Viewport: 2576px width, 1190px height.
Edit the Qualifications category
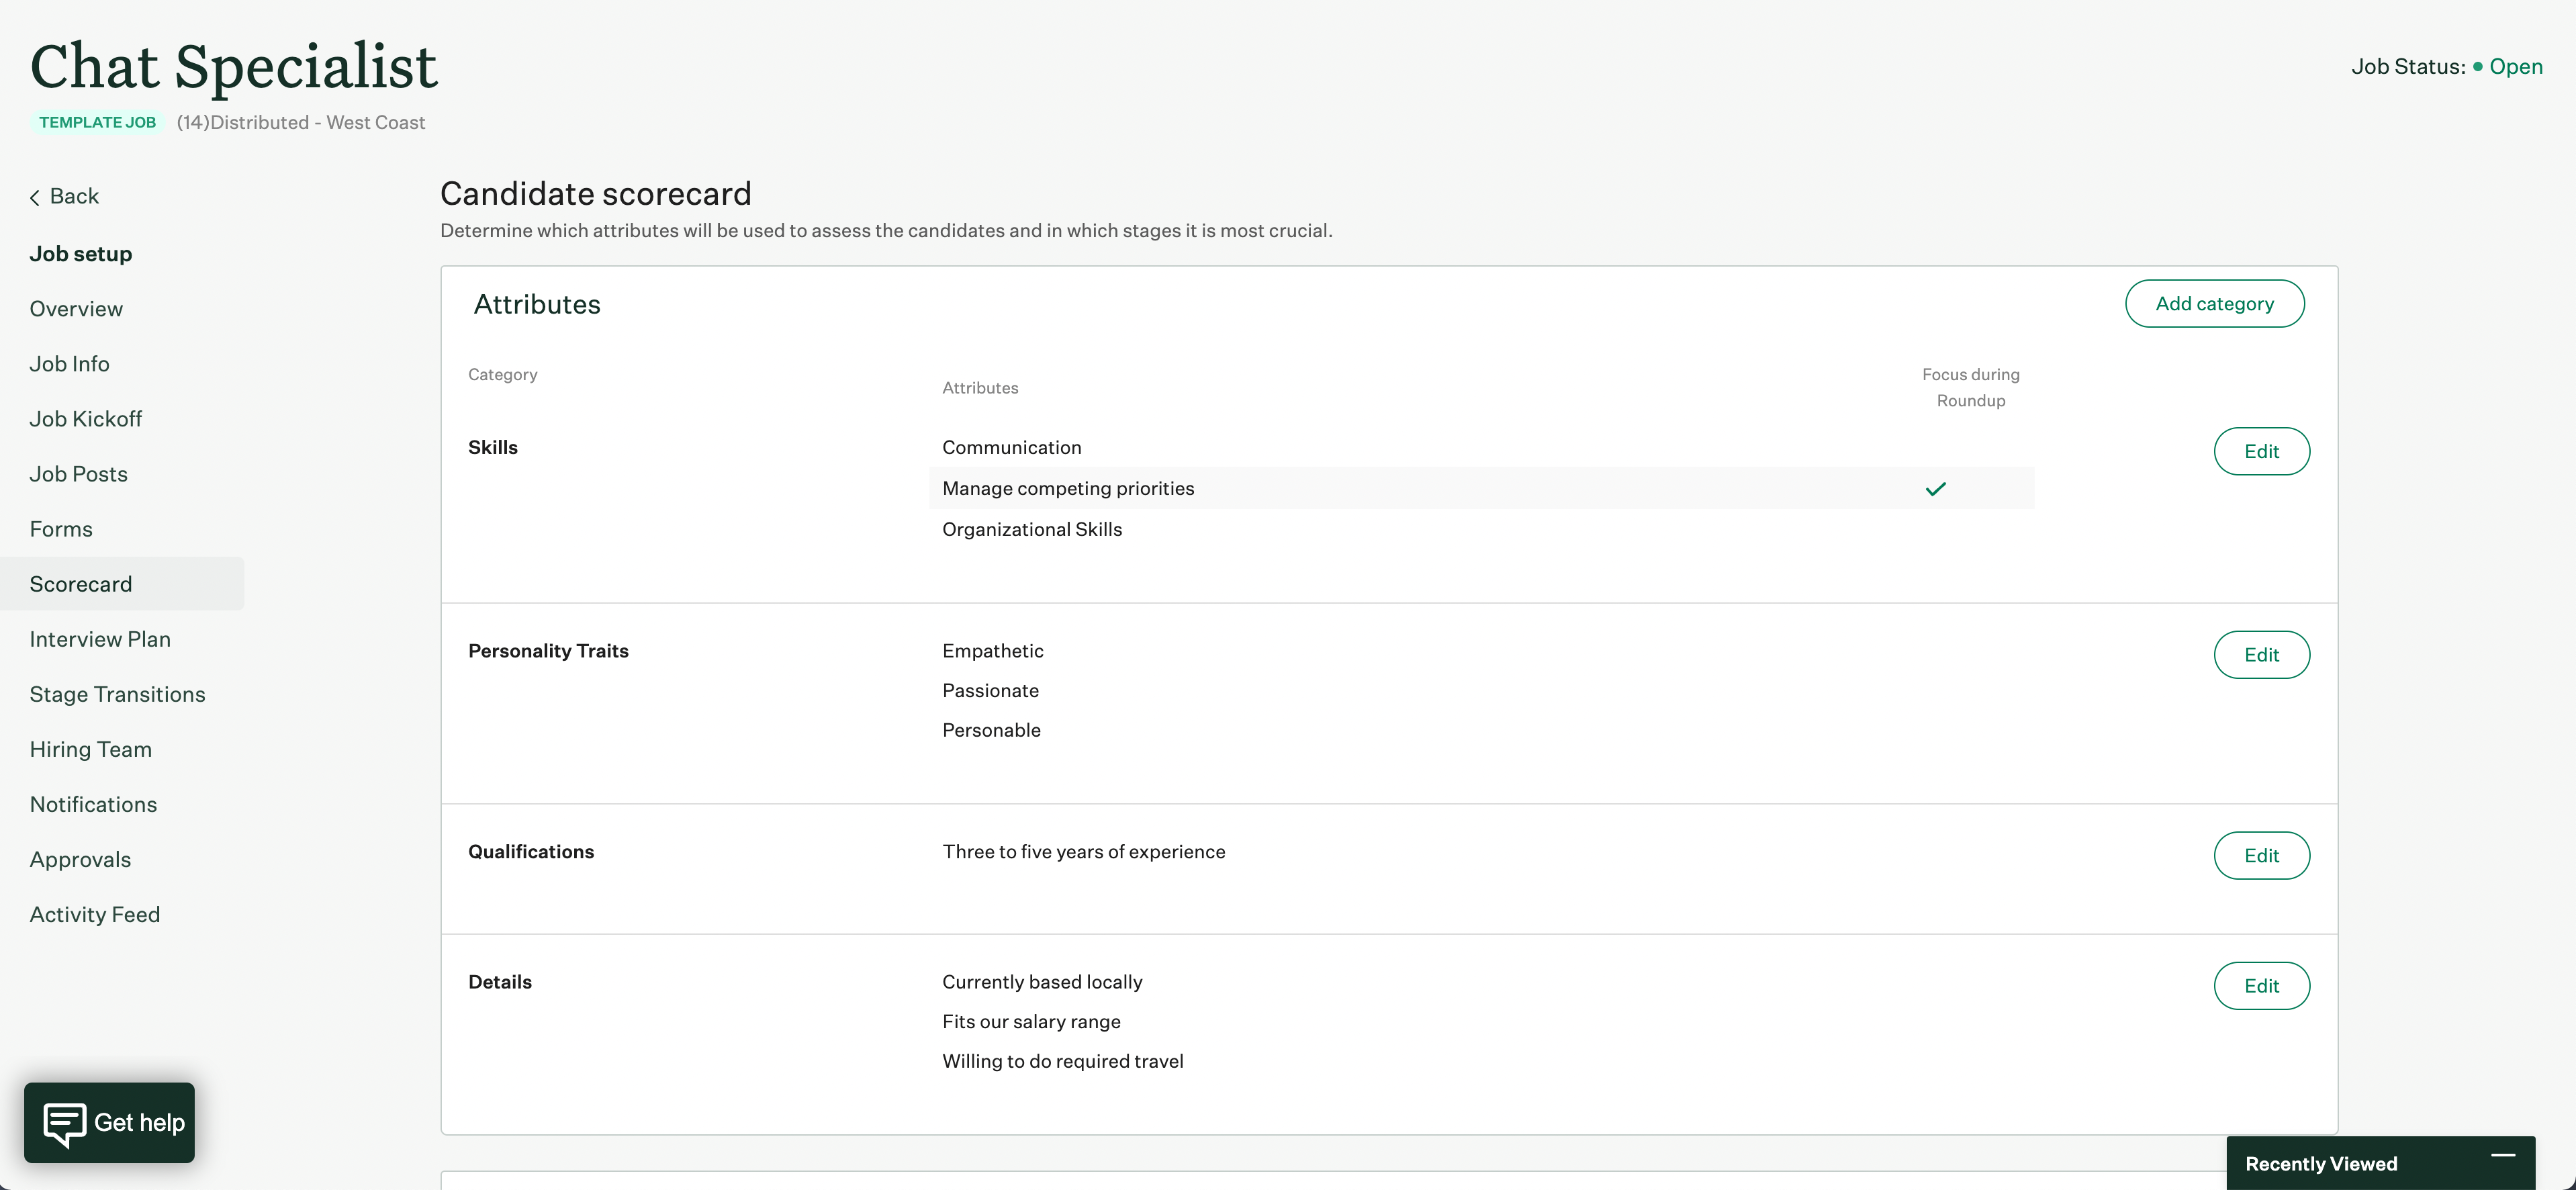pos(2262,855)
